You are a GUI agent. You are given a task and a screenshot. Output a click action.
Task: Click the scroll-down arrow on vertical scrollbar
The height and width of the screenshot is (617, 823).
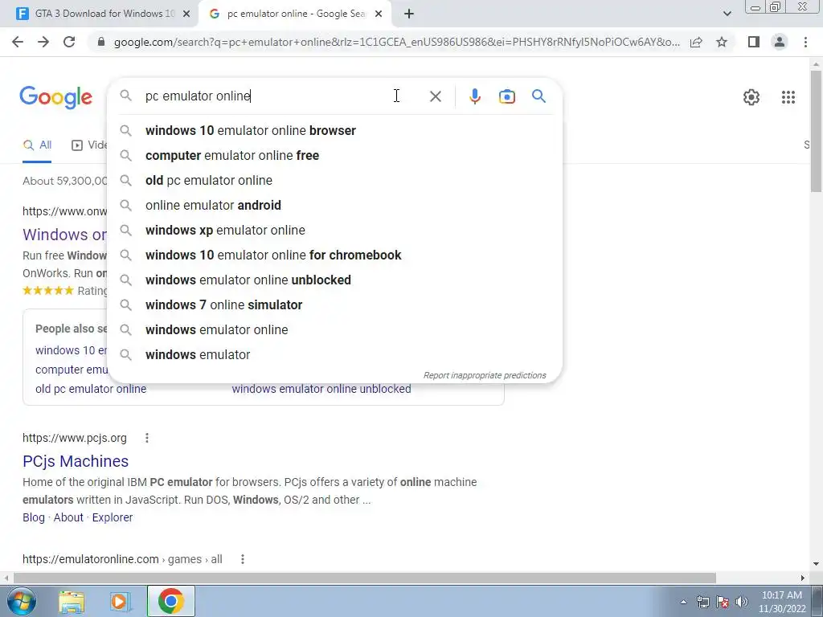point(816,564)
